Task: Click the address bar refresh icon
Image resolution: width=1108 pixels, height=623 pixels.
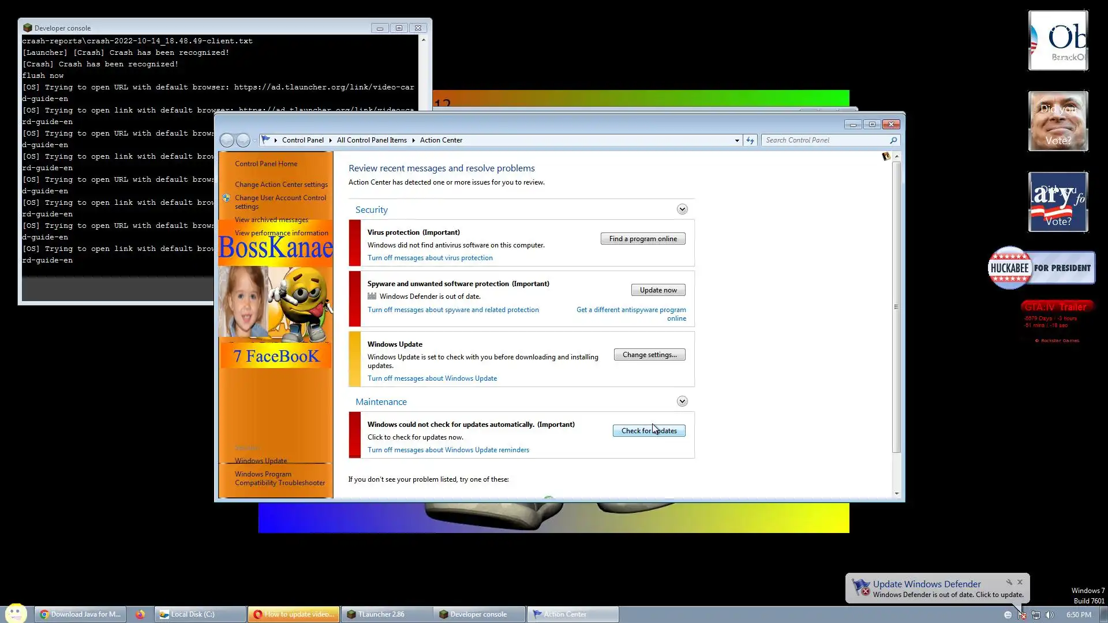Action: point(750,140)
